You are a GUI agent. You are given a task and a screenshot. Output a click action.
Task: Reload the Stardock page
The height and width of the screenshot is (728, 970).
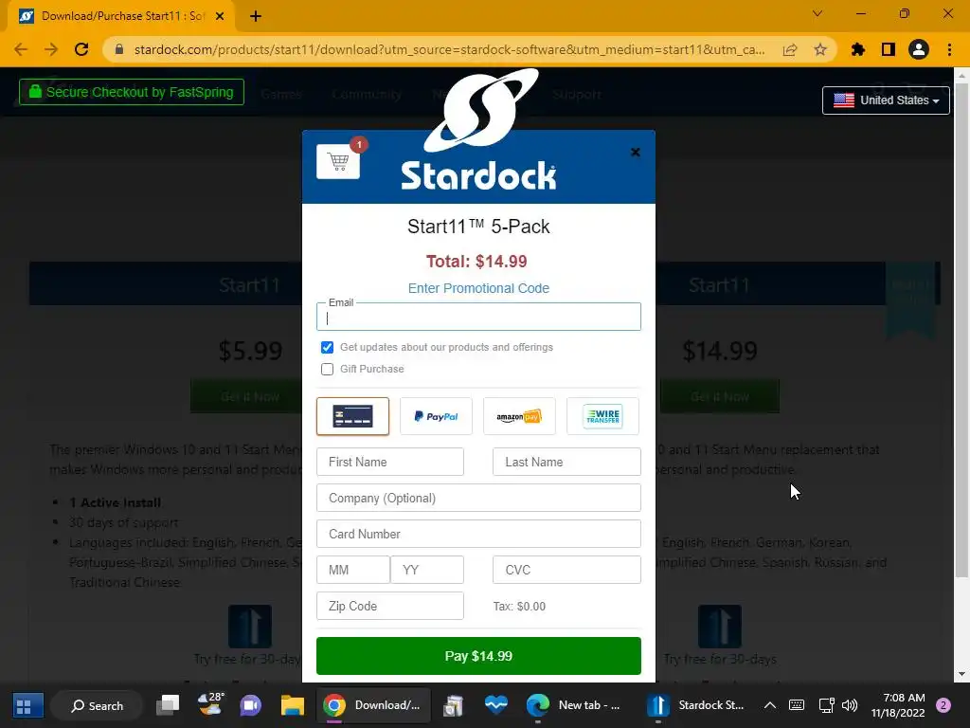pyautogui.click(x=81, y=49)
